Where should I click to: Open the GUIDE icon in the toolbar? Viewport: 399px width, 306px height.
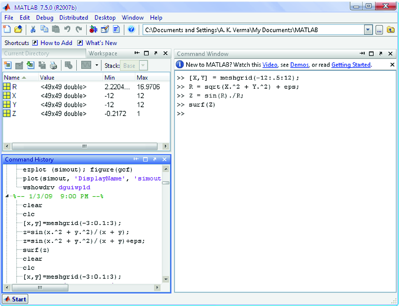coord(105,29)
